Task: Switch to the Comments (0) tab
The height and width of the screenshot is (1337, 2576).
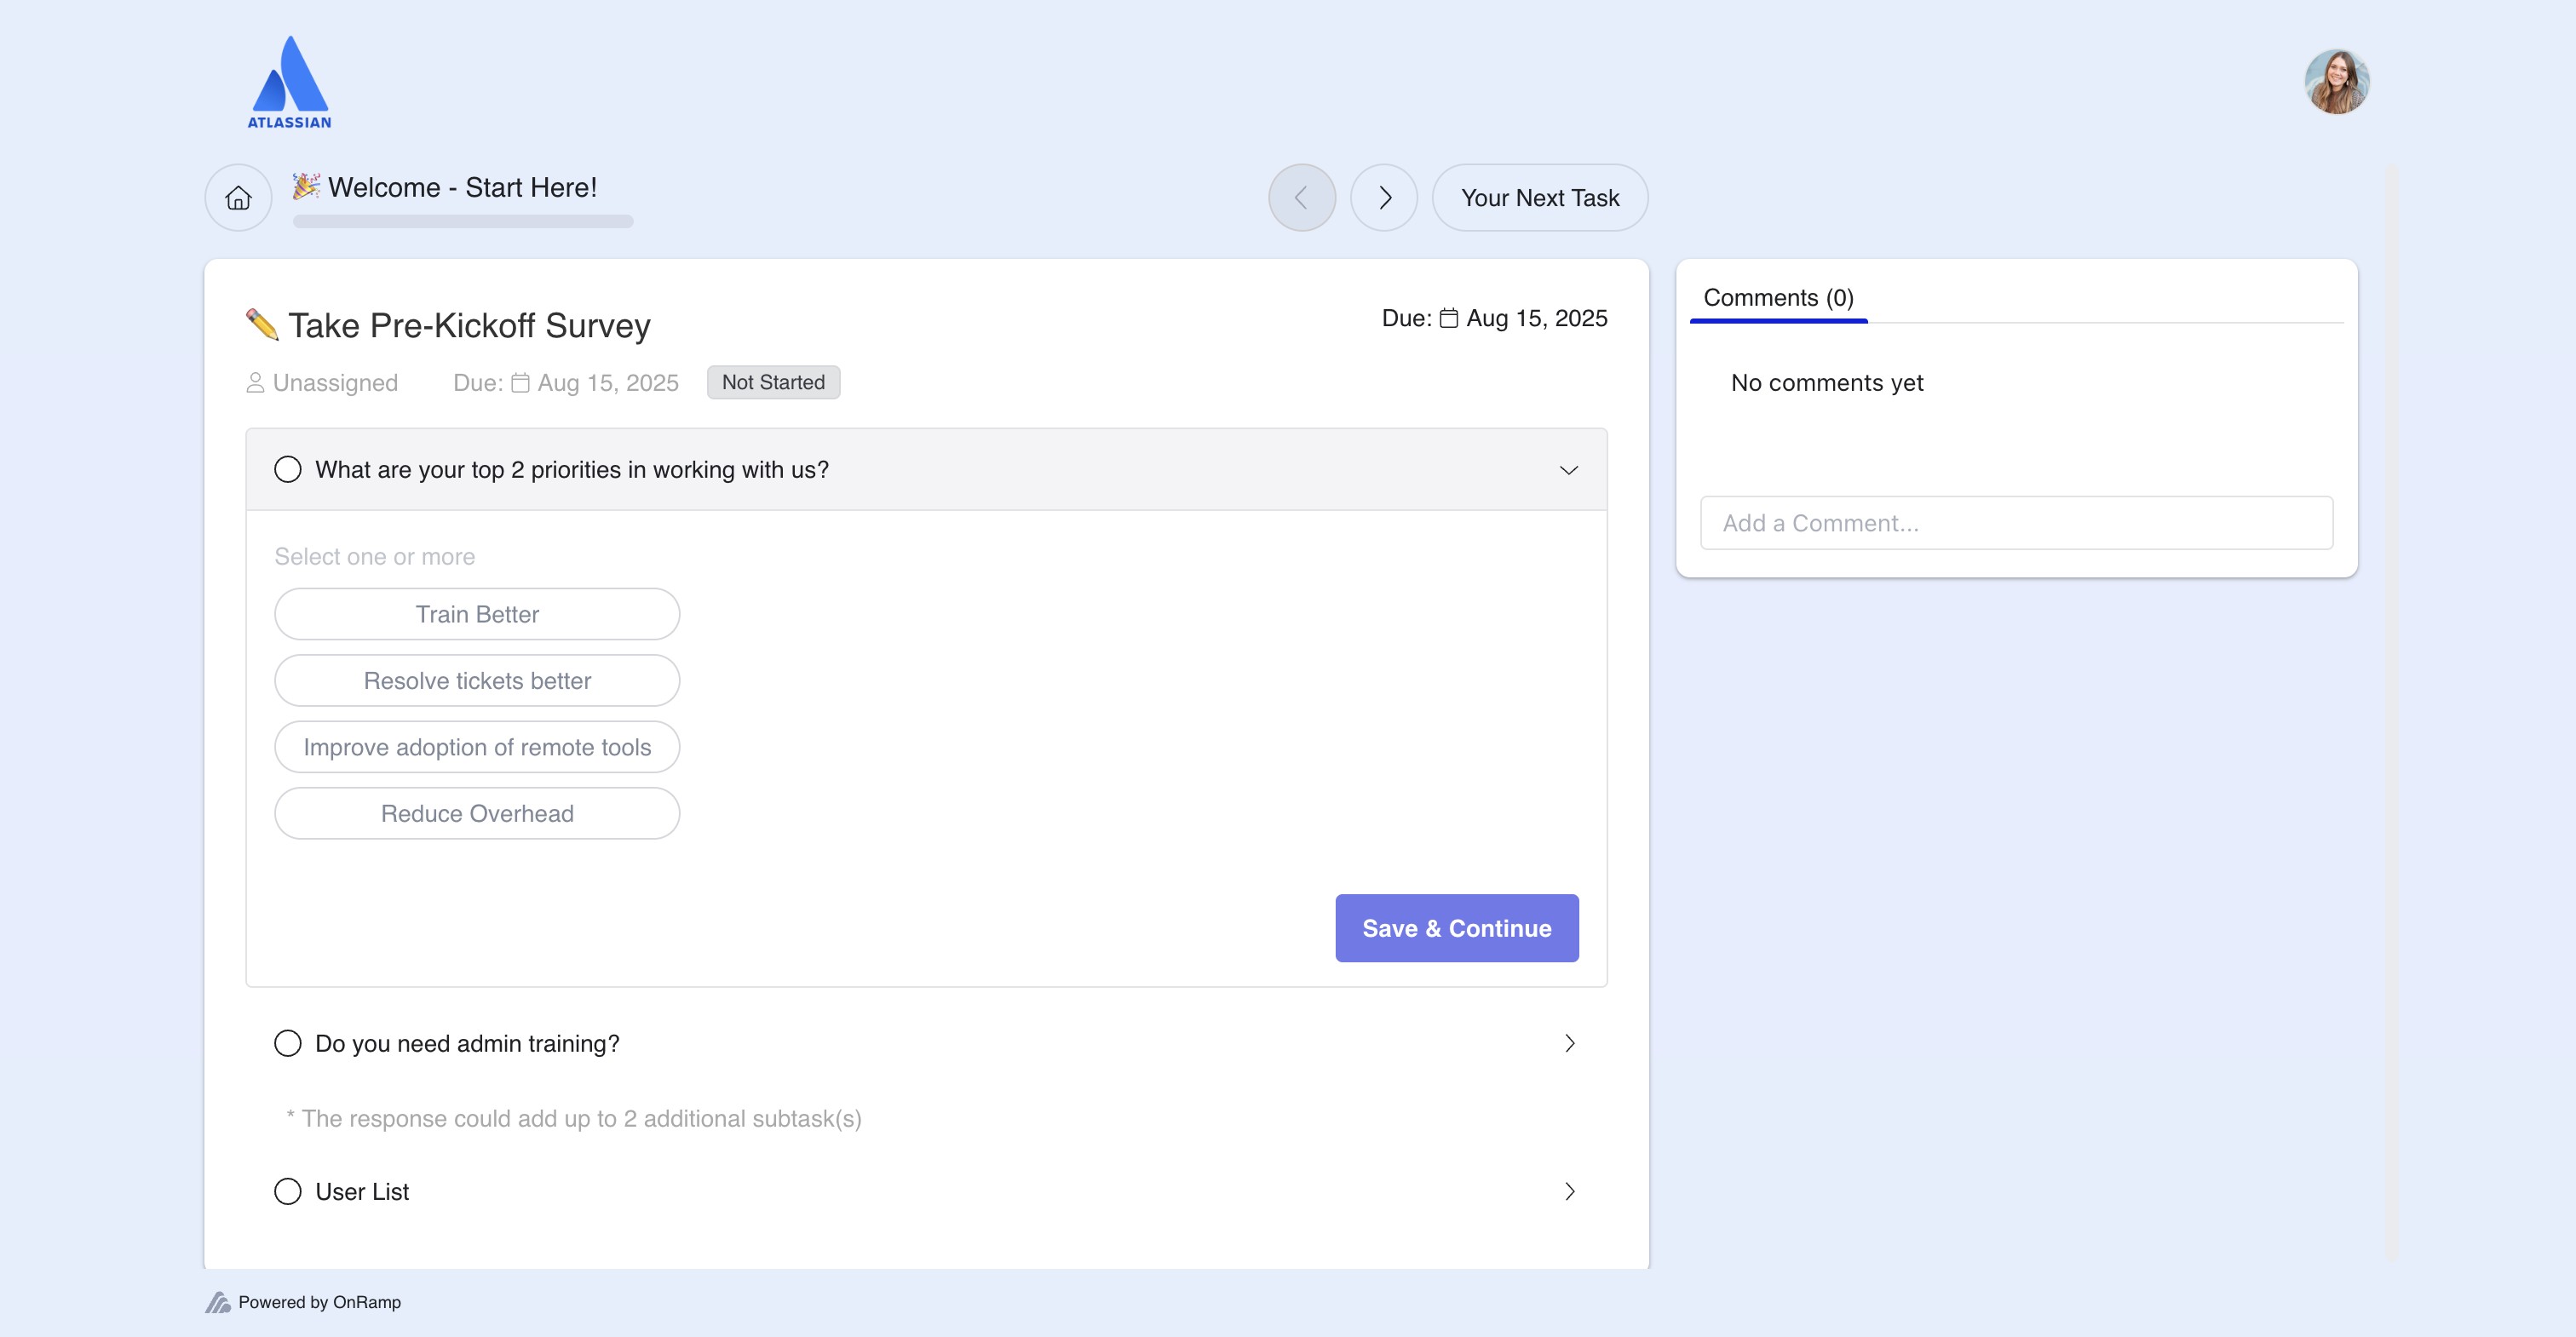Action: pyautogui.click(x=1778, y=298)
